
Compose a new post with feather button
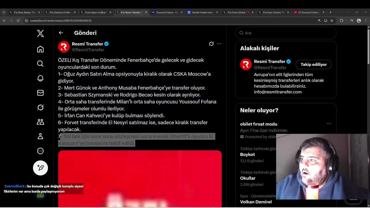pyautogui.click(x=40, y=168)
